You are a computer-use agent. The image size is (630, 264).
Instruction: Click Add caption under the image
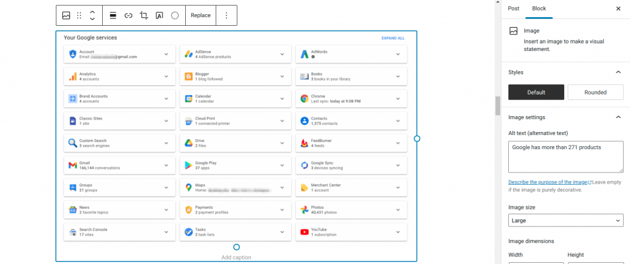click(x=236, y=257)
